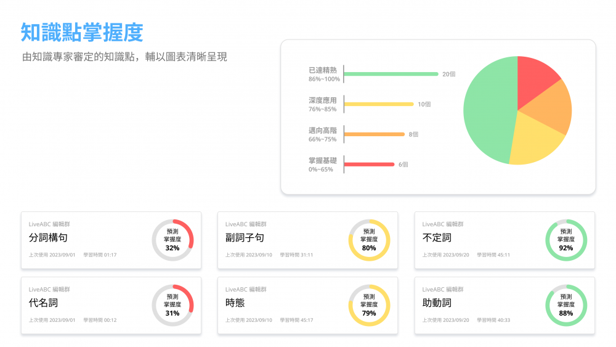This screenshot has width=616, height=347.
Task: Click the 88% mastery ring for 助動詞
Action: 566,305
